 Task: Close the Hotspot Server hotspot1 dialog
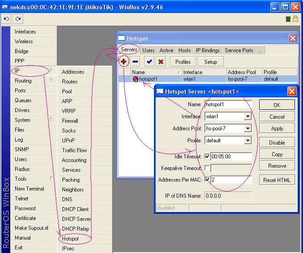pos(292,91)
